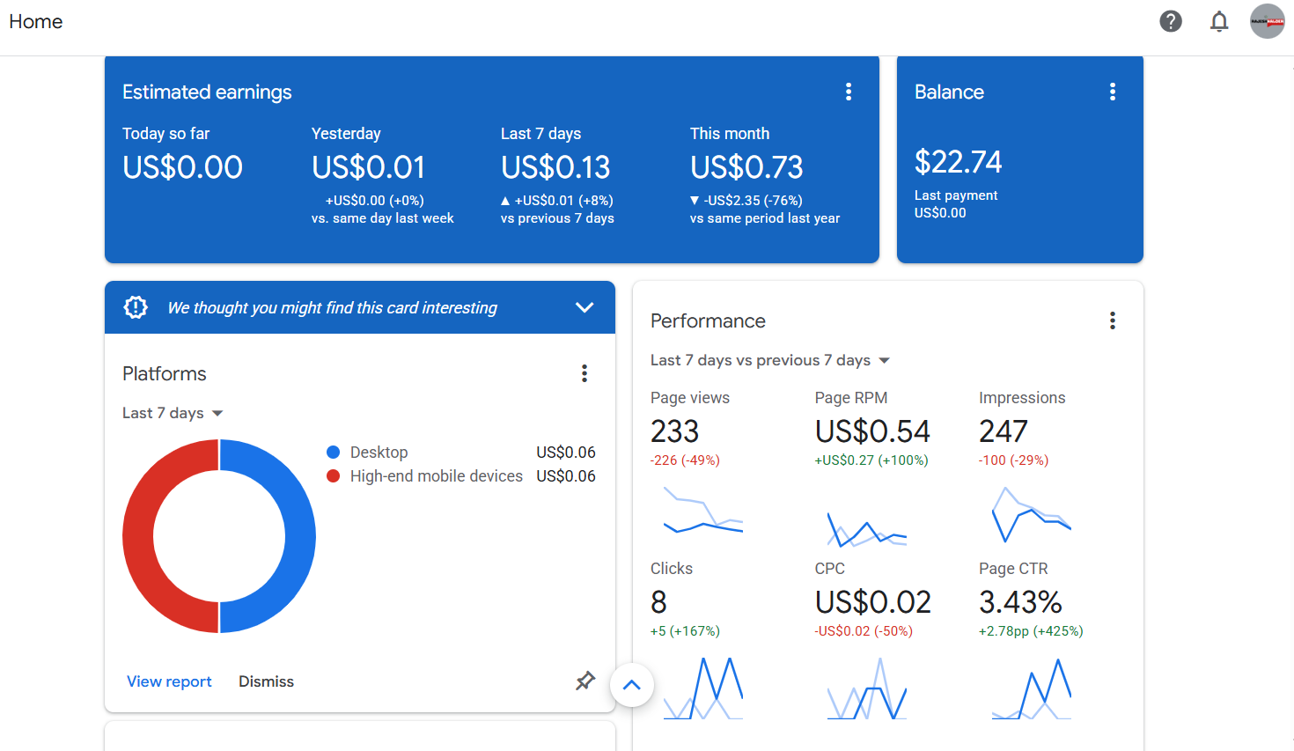The width and height of the screenshot is (1294, 751).
Task: Click the blue Desktop legend dot
Action: tap(334, 453)
